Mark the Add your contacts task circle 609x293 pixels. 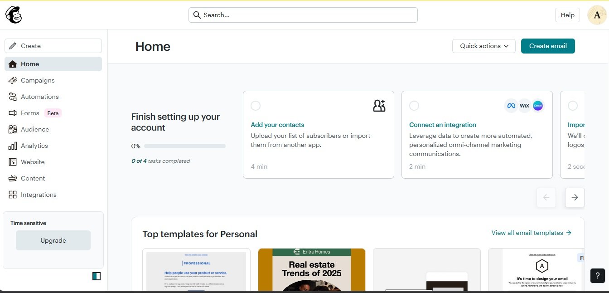point(256,106)
